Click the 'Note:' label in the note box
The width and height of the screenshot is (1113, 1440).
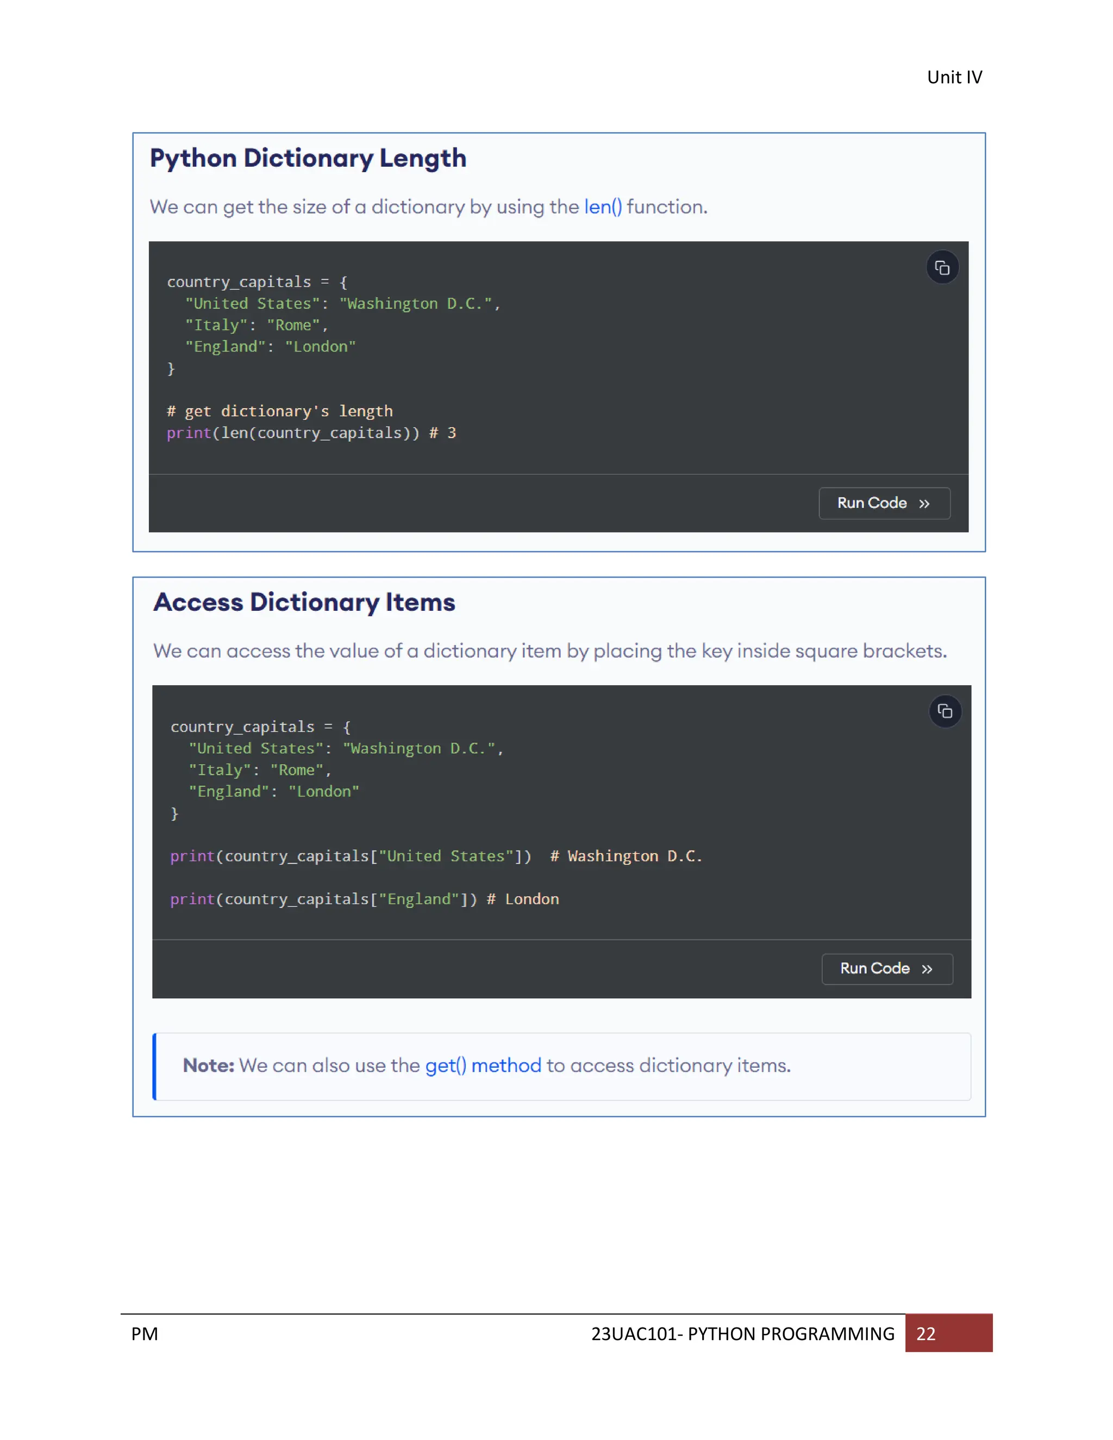pyautogui.click(x=208, y=1066)
